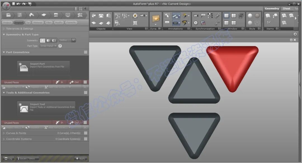Open the part stage in workflow strip
302x163 pixels.
click(x=8, y=15)
